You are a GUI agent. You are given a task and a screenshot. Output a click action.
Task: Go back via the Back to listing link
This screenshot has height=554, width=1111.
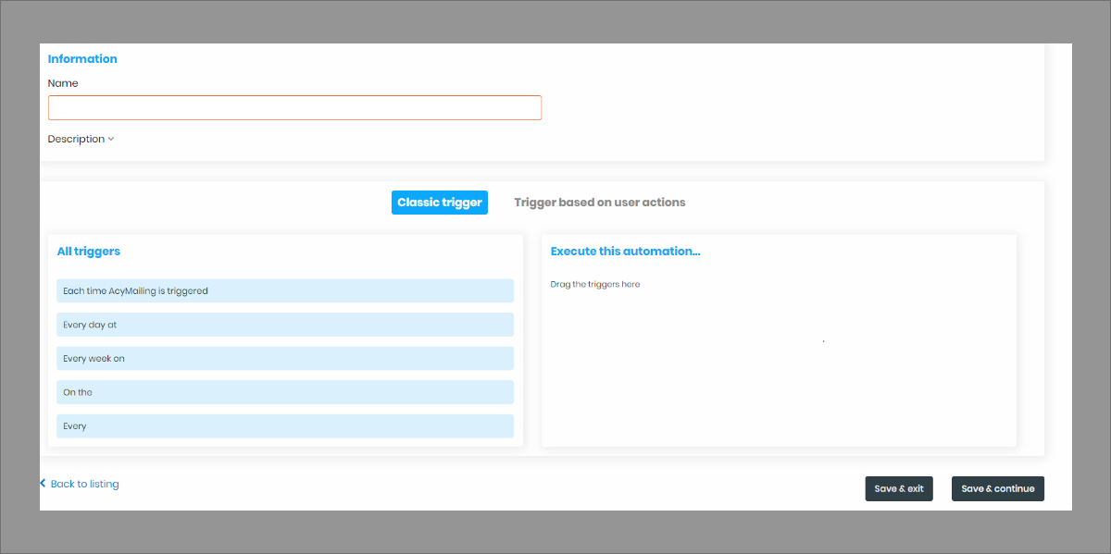pos(84,484)
